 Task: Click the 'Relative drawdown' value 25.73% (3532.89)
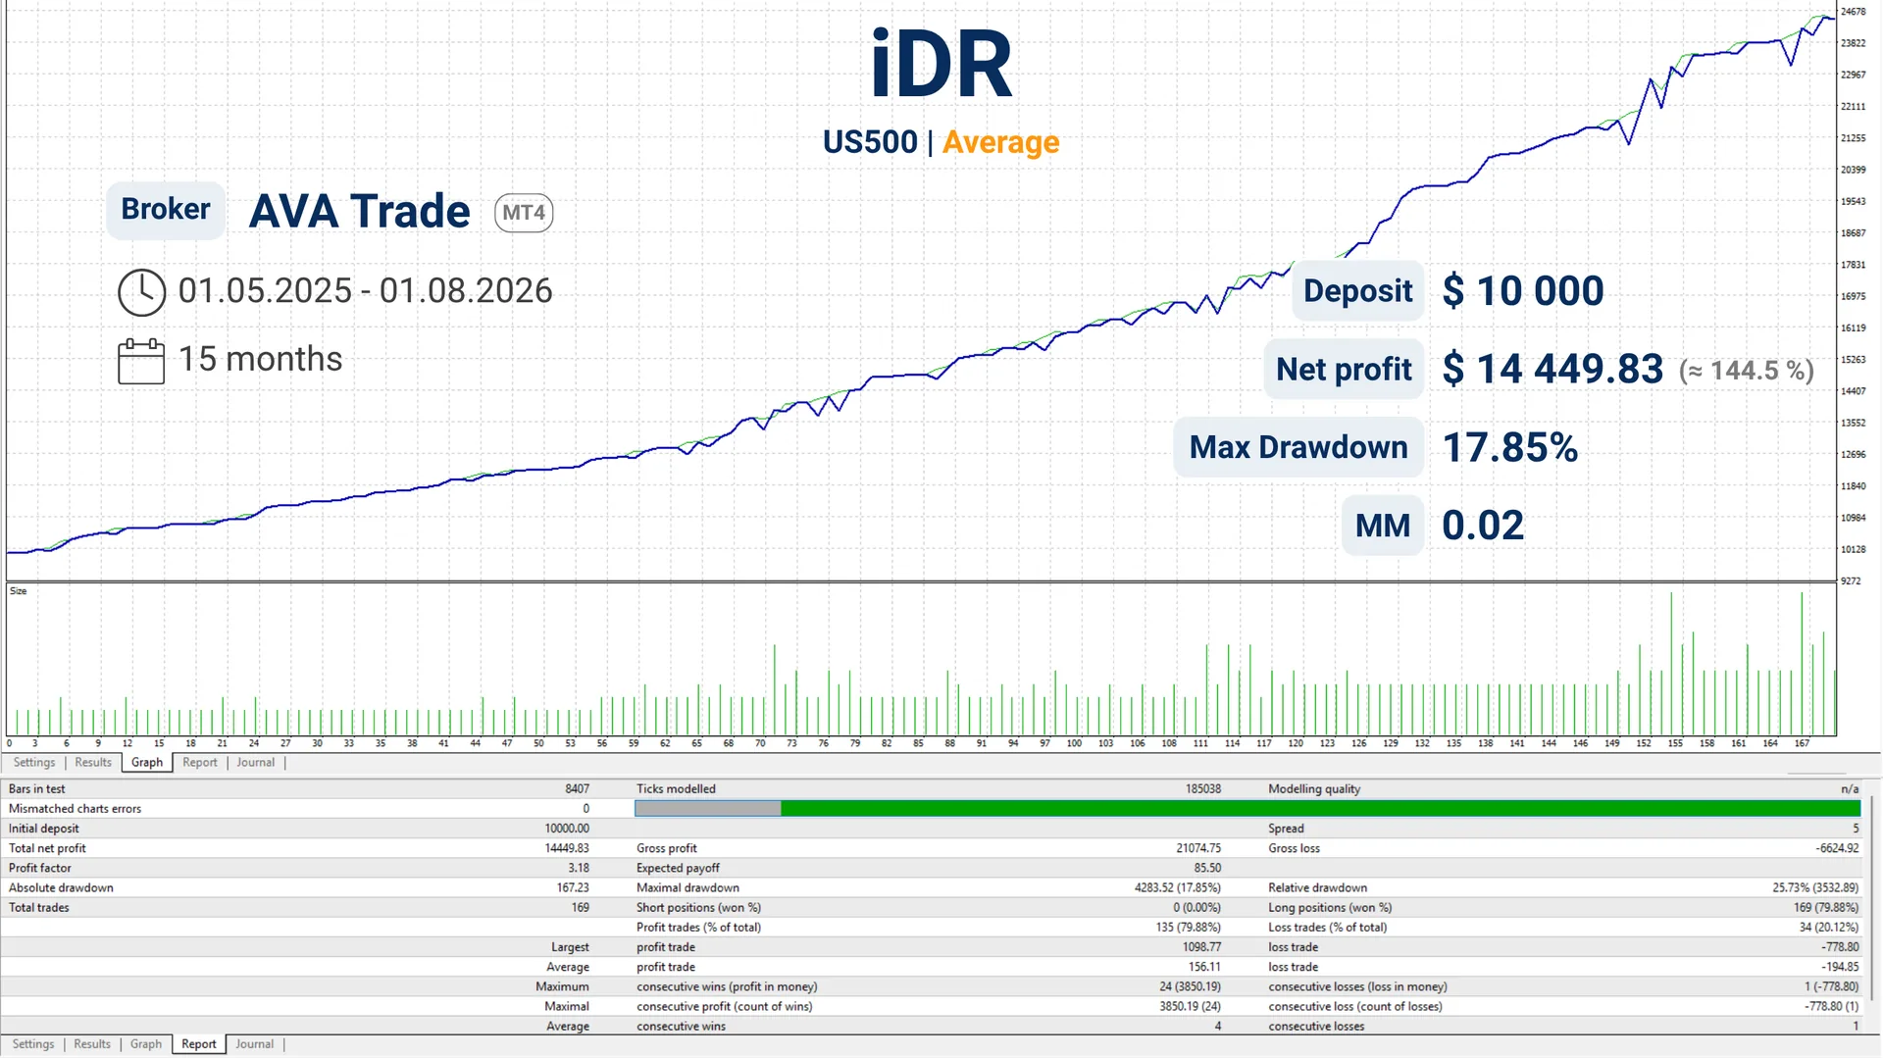(x=1815, y=888)
